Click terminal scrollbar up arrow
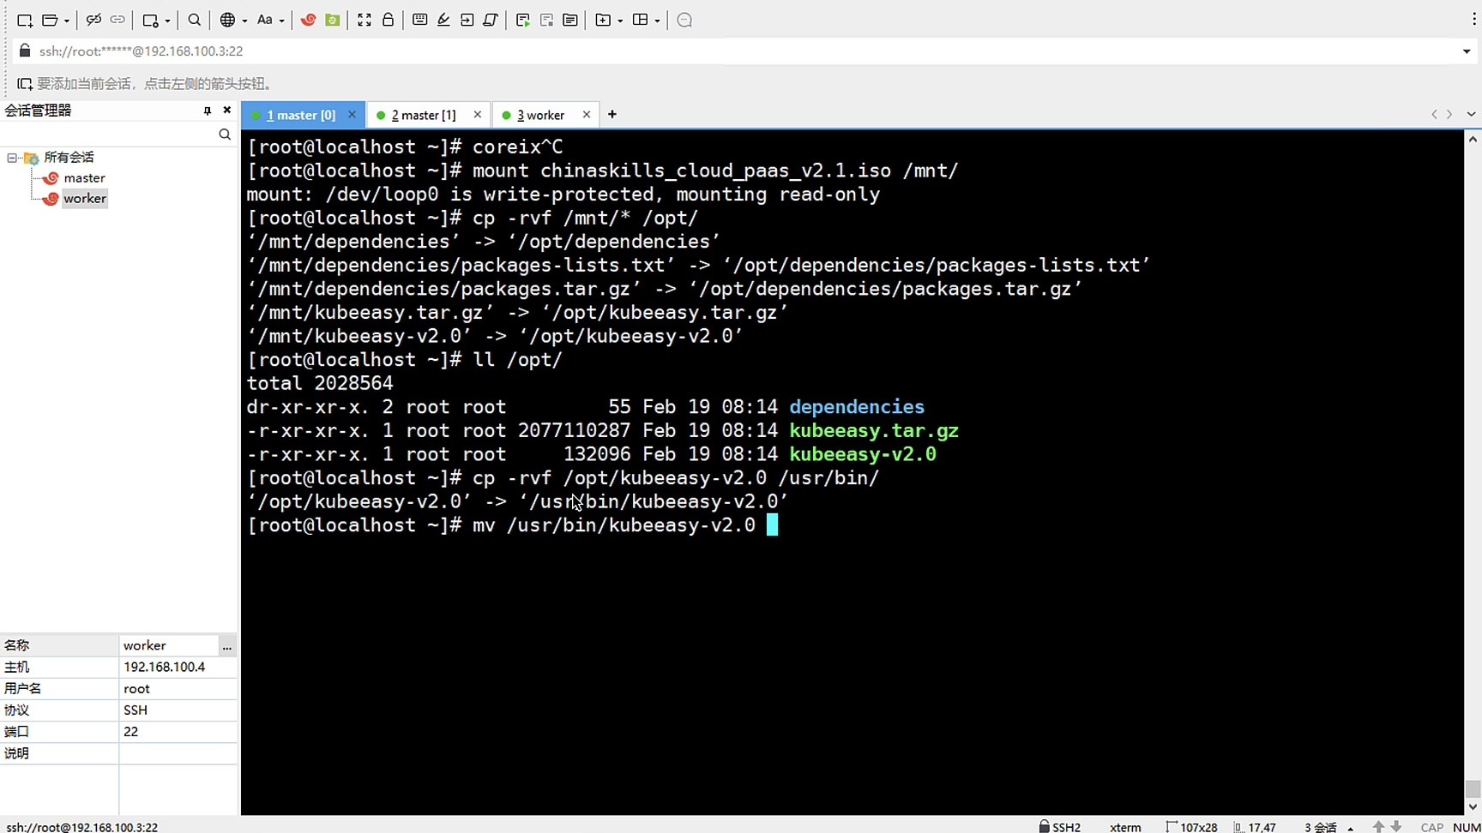 click(1473, 140)
